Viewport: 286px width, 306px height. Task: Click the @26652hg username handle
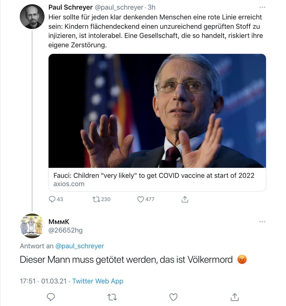coord(66,230)
